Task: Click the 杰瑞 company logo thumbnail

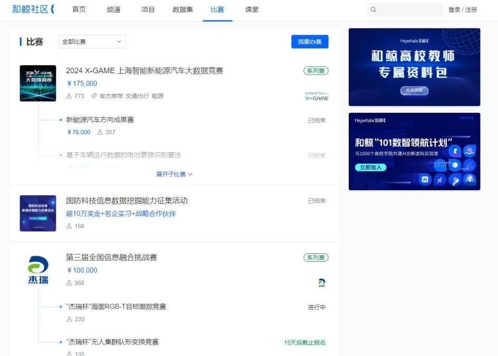Action: tap(37, 270)
